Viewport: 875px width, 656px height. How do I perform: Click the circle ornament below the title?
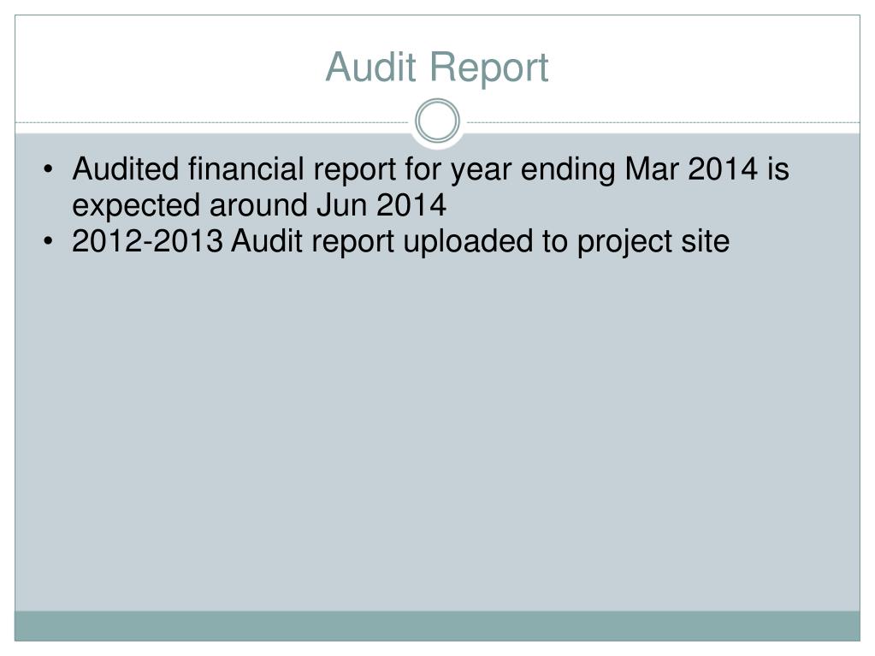(438, 121)
